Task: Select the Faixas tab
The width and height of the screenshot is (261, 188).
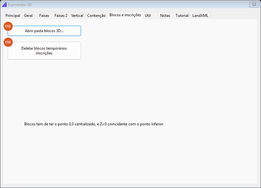Action: [45, 16]
